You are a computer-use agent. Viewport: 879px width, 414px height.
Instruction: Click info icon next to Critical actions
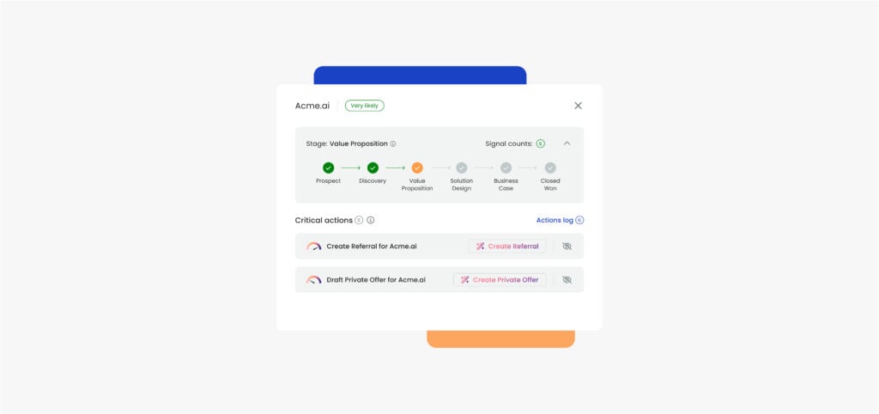pos(371,221)
